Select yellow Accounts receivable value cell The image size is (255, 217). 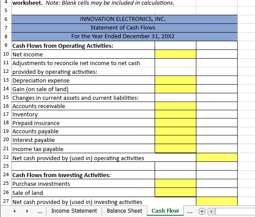(176, 106)
